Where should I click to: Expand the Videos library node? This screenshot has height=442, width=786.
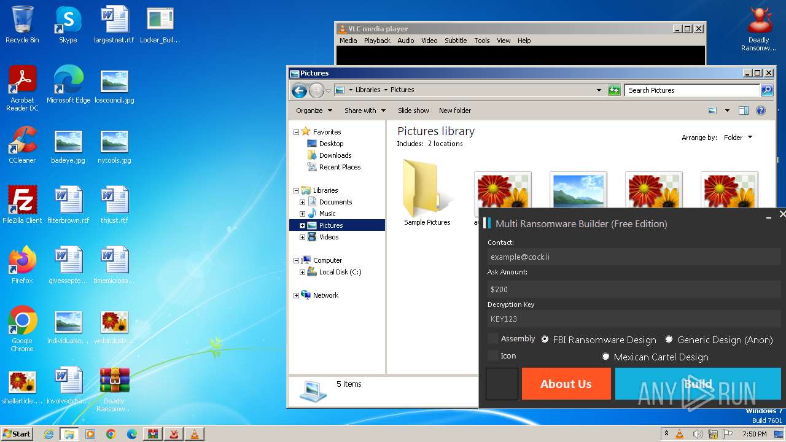pos(302,237)
